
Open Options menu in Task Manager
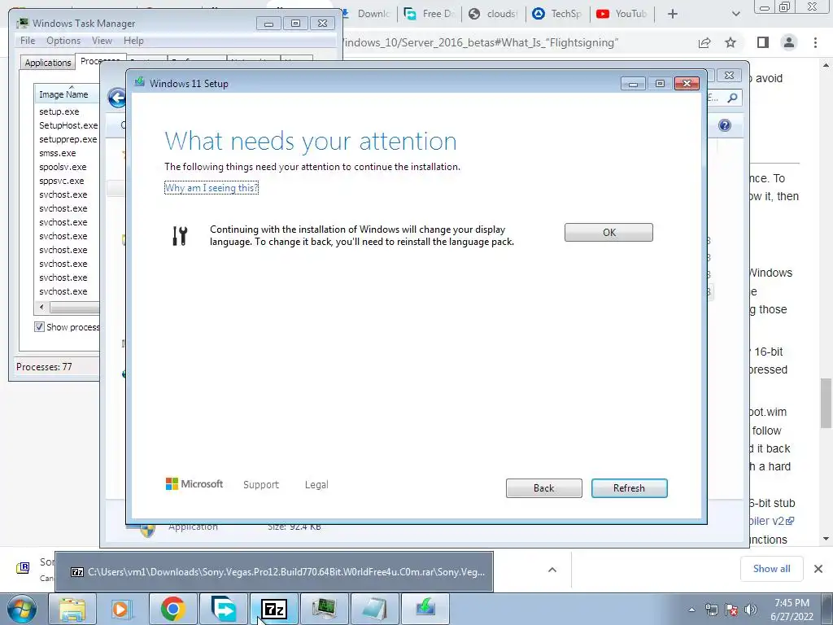point(63,41)
